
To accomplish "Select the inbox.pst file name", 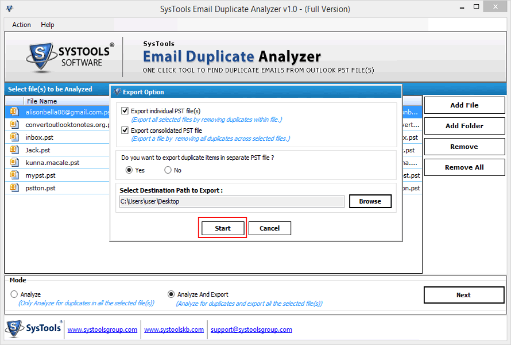I will (x=40, y=137).
